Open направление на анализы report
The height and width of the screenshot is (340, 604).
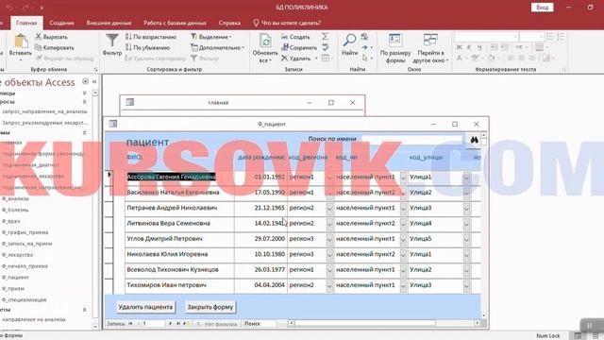click(34, 319)
